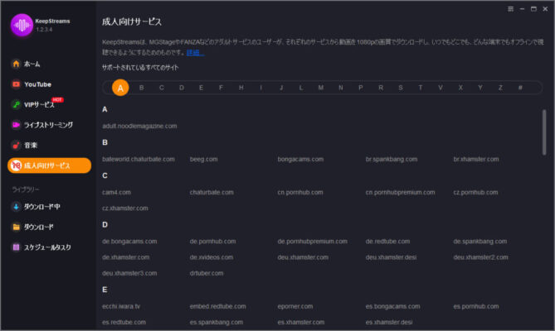Open es.bongacams.com site link
This screenshot has width=555, height=331.
click(393, 306)
